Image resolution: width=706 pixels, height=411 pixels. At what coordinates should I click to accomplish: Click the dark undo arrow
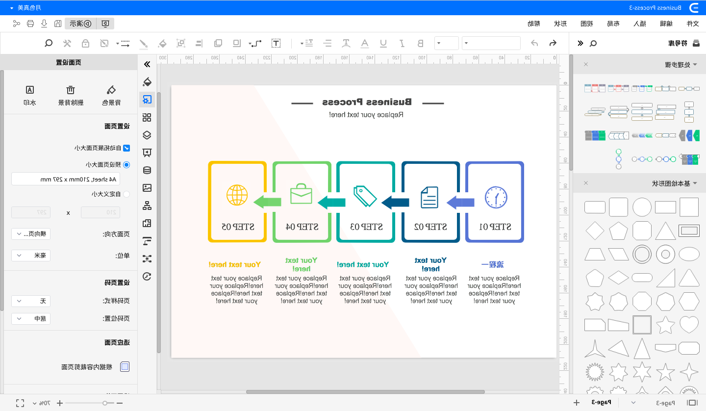click(x=553, y=43)
